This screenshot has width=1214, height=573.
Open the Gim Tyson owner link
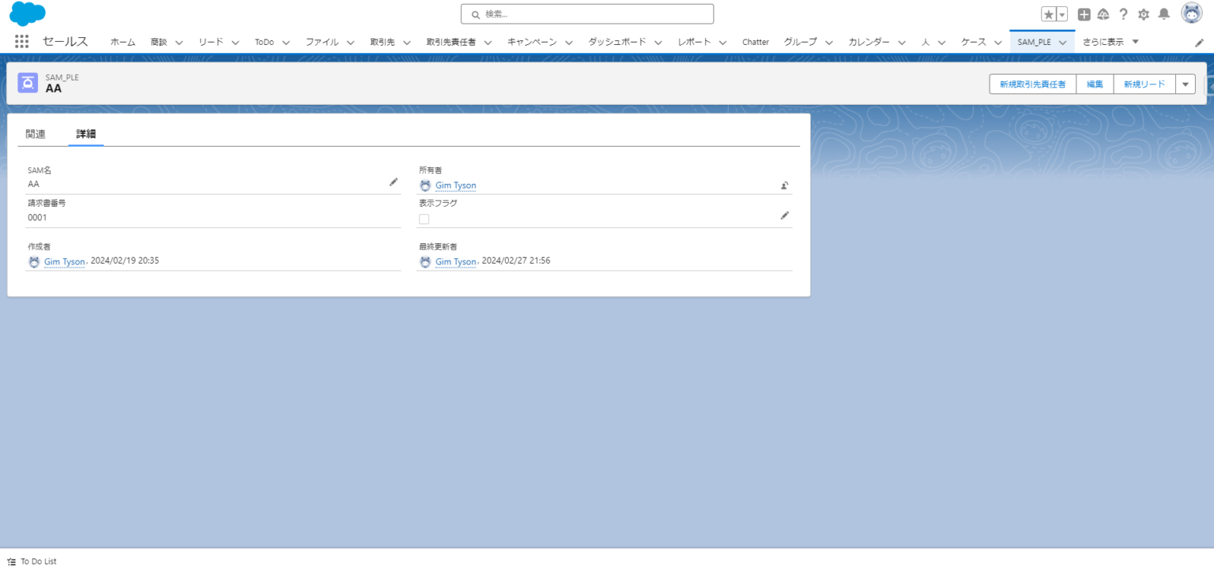click(456, 185)
